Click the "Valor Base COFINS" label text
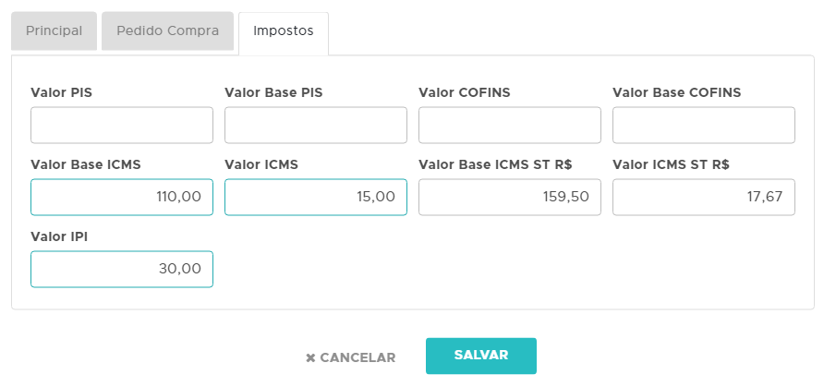The width and height of the screenshot is (824, 387). point(676,92)
